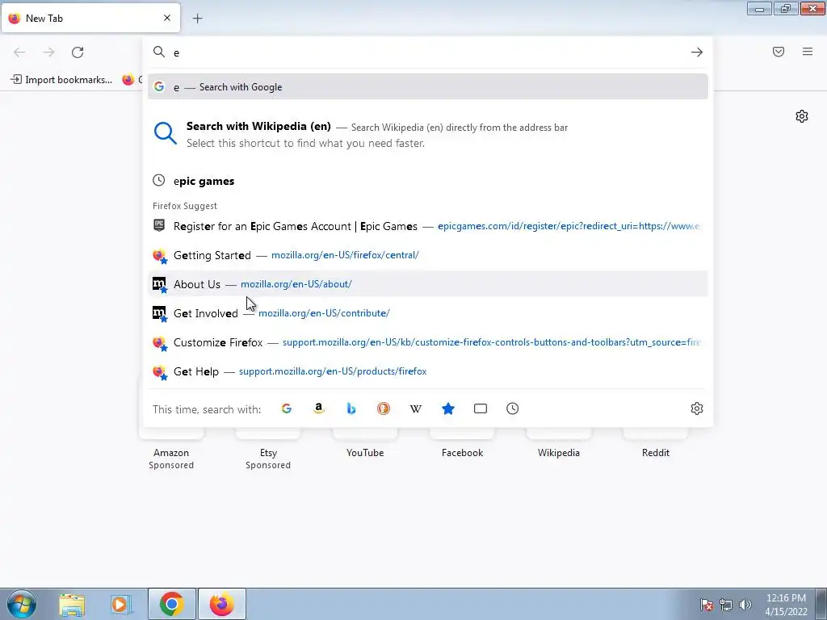Open the Customize Firefox support suggestion

click(428, 342)
